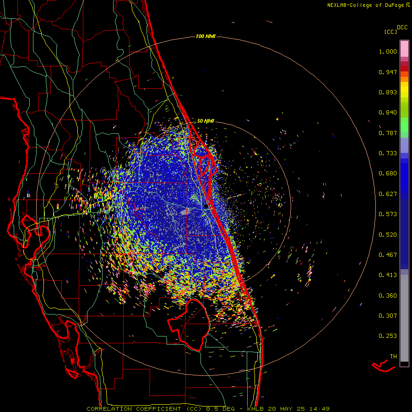The height and width of the screenshot is (412, 412).
Task: Click the 50 NMI range ring label
Action: (206, 121)
